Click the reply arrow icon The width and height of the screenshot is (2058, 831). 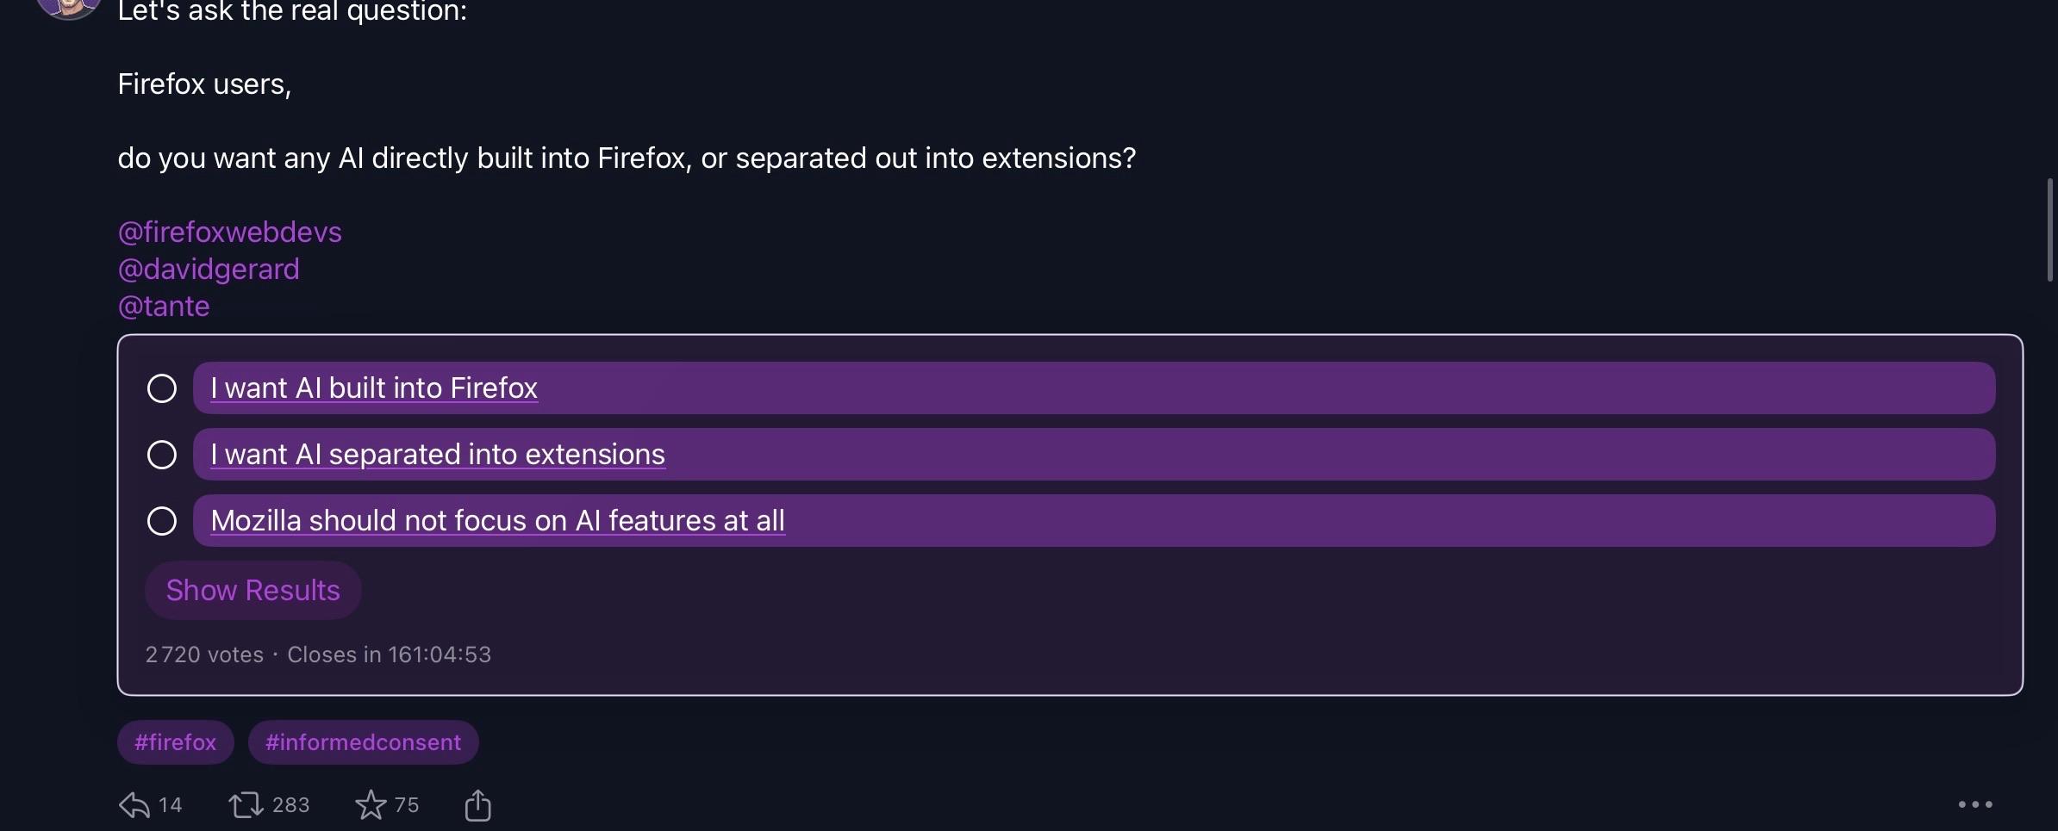coord(134,805)
